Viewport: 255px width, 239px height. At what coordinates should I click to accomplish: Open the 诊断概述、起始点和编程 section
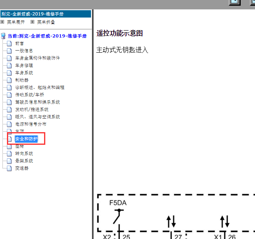40,87
